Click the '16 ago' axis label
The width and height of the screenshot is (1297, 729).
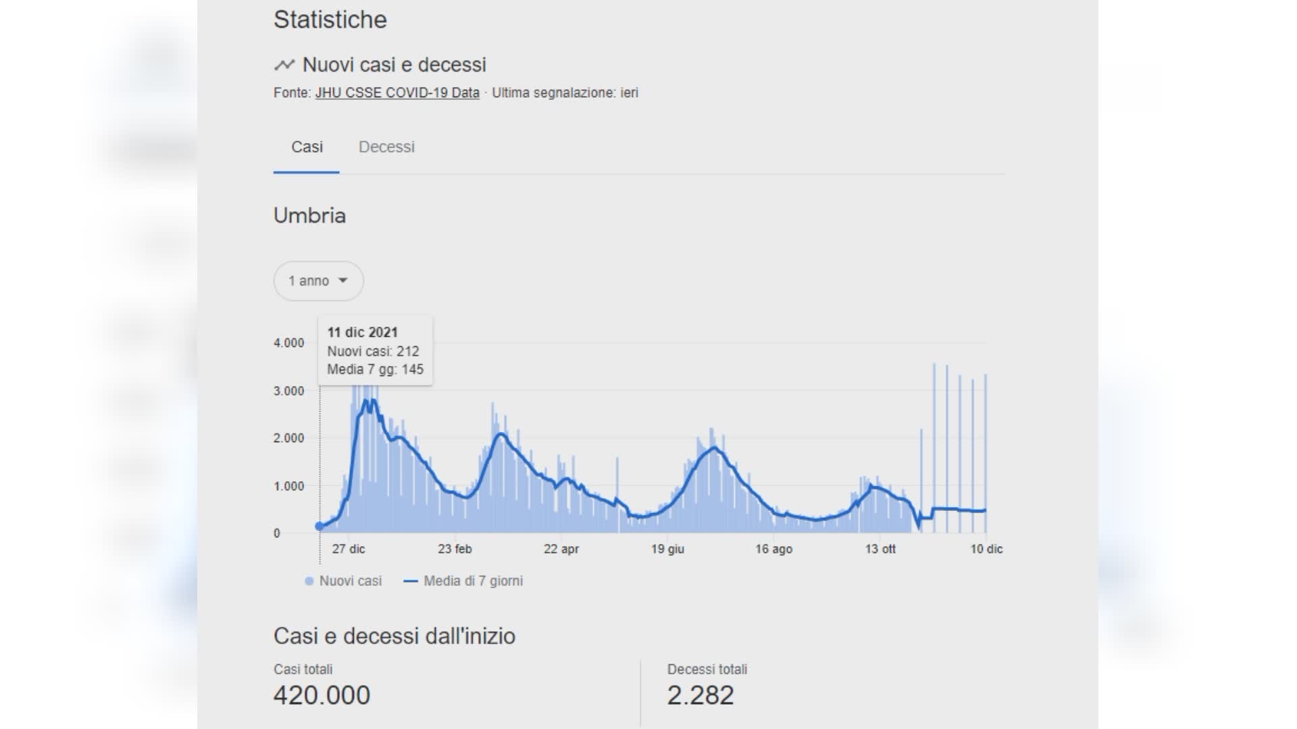pyautogui.click(x=773, y=549)
